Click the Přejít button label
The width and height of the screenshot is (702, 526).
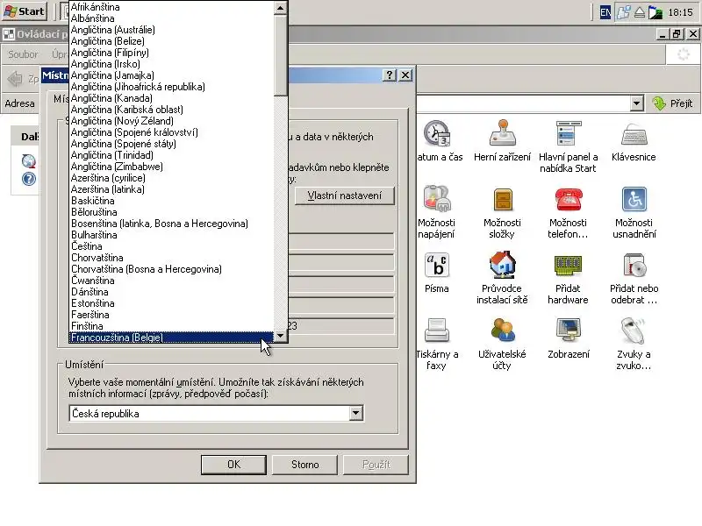pyautogui.click(x=682, y=103)
